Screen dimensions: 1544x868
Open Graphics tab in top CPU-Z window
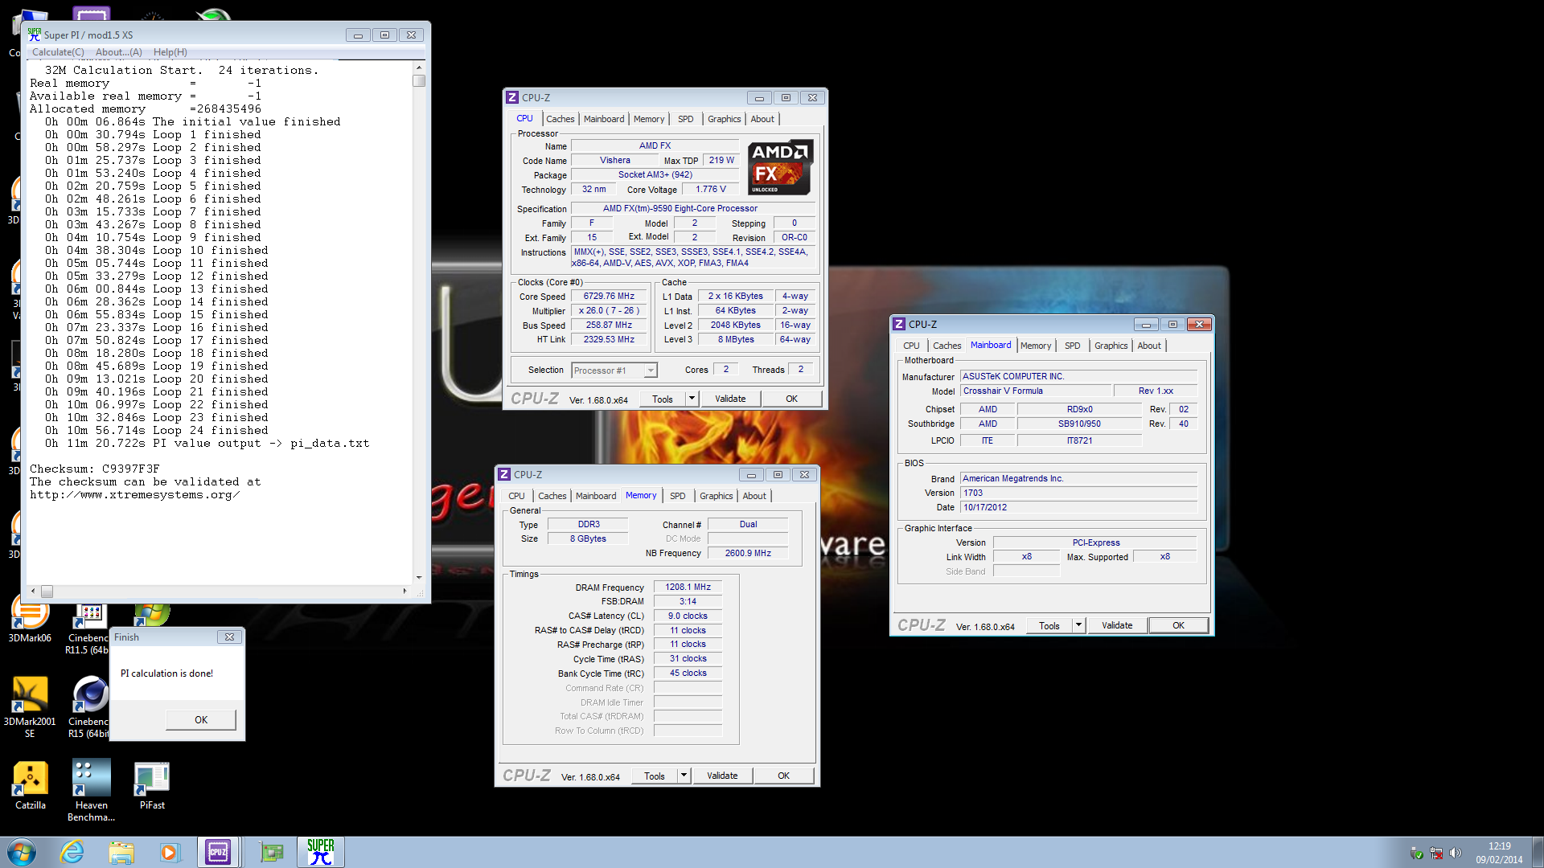point(724,119)
